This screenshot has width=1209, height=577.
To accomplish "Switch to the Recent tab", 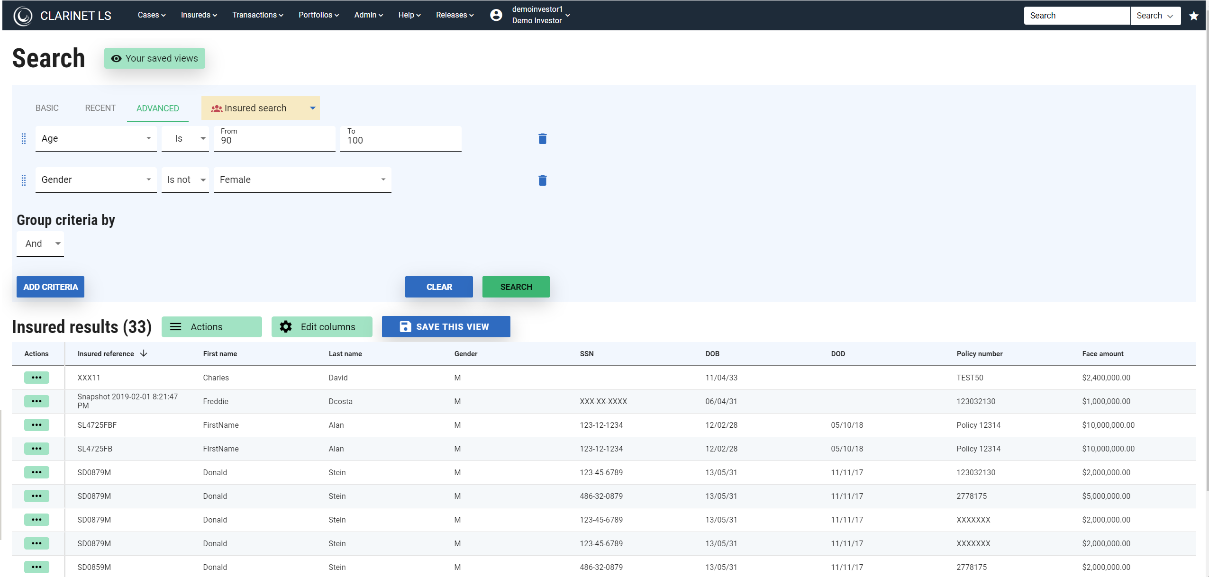I will (x=100, y=108).
